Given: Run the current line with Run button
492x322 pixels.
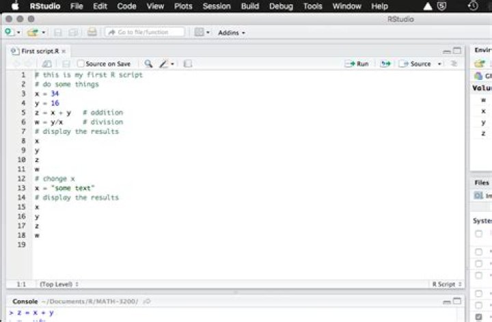Looking at the screenshot, I should coord(357,64).
